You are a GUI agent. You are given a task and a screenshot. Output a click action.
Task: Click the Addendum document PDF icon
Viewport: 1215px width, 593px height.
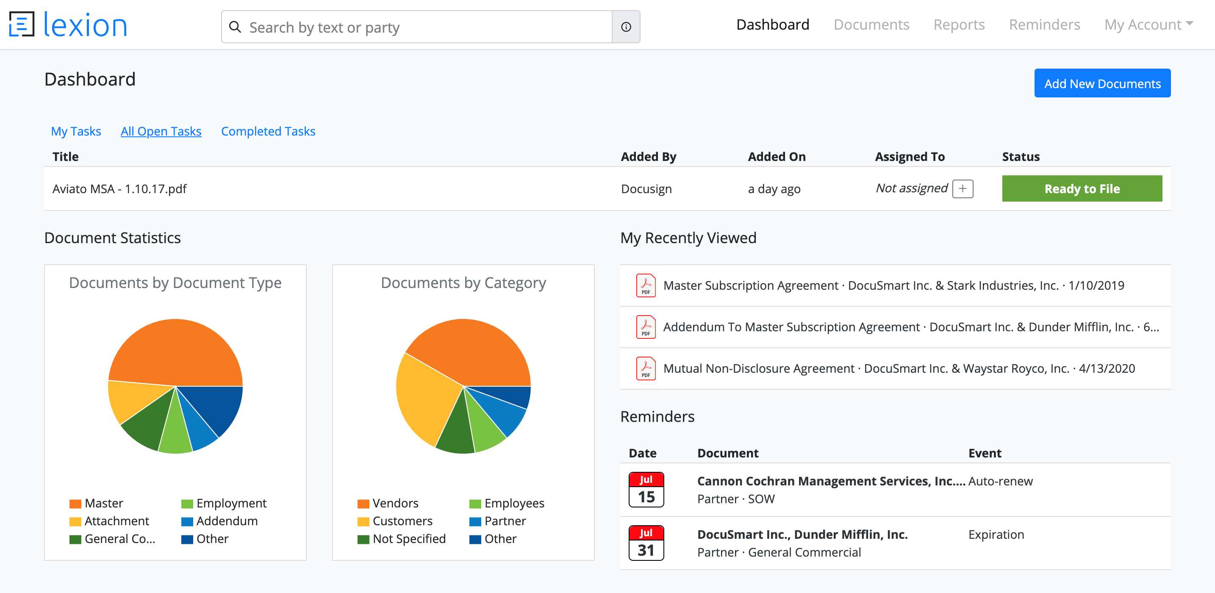pyautogui.click(x=645, y=327)
